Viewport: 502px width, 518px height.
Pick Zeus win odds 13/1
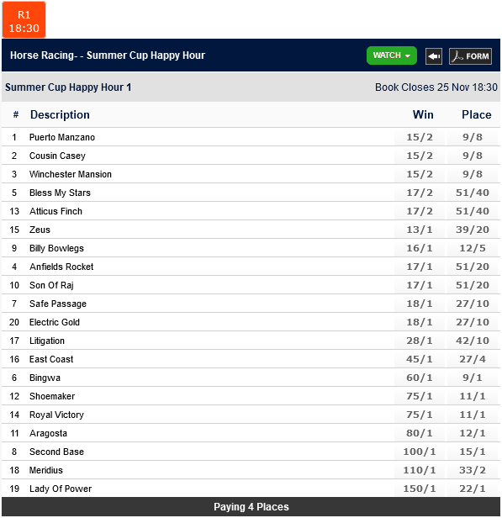click(420, 230)
